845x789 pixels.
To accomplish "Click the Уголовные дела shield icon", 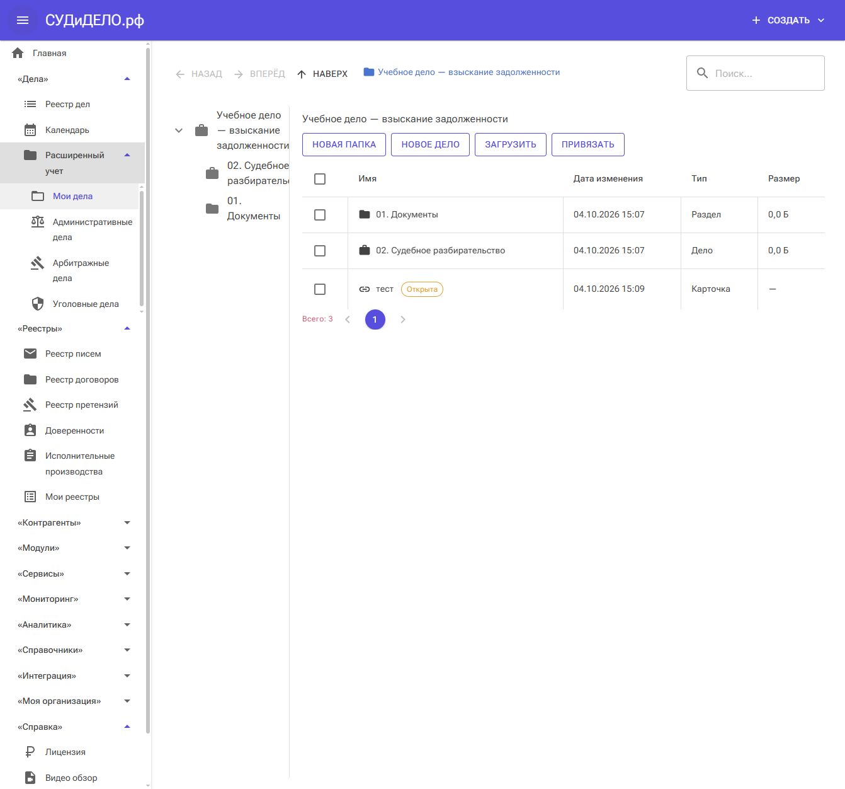I will coord(38,304).
